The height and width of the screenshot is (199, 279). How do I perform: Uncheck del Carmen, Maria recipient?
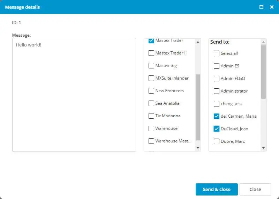pos(217,116)
